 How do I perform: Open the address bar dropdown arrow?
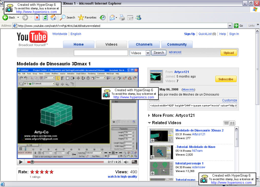(x=230, y=26)
